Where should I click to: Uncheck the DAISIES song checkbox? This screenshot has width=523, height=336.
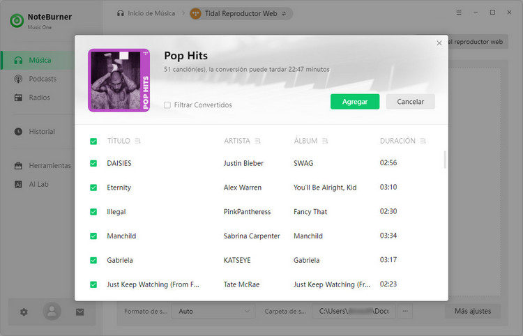93,163
